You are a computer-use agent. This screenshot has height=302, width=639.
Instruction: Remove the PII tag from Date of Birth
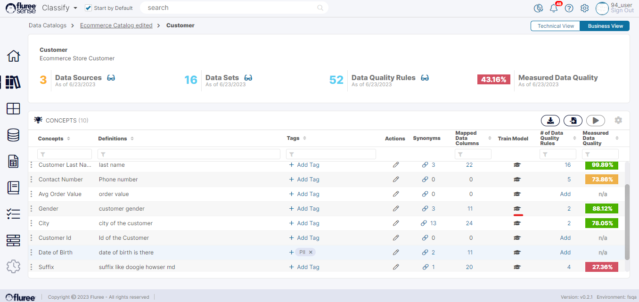coord(311,253)
